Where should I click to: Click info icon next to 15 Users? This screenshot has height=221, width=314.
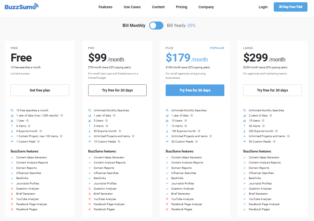263,121
